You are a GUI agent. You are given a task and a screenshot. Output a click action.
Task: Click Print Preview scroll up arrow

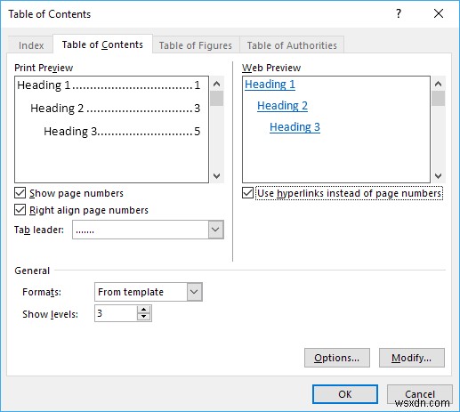coord(217,84)
